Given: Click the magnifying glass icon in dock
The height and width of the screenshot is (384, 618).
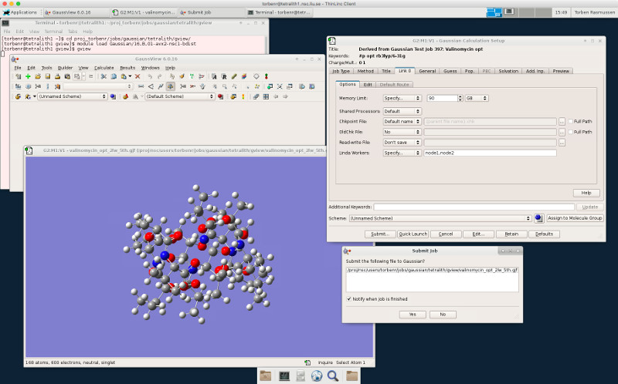Looking at the screenshot, I should [x=333, y=376].
